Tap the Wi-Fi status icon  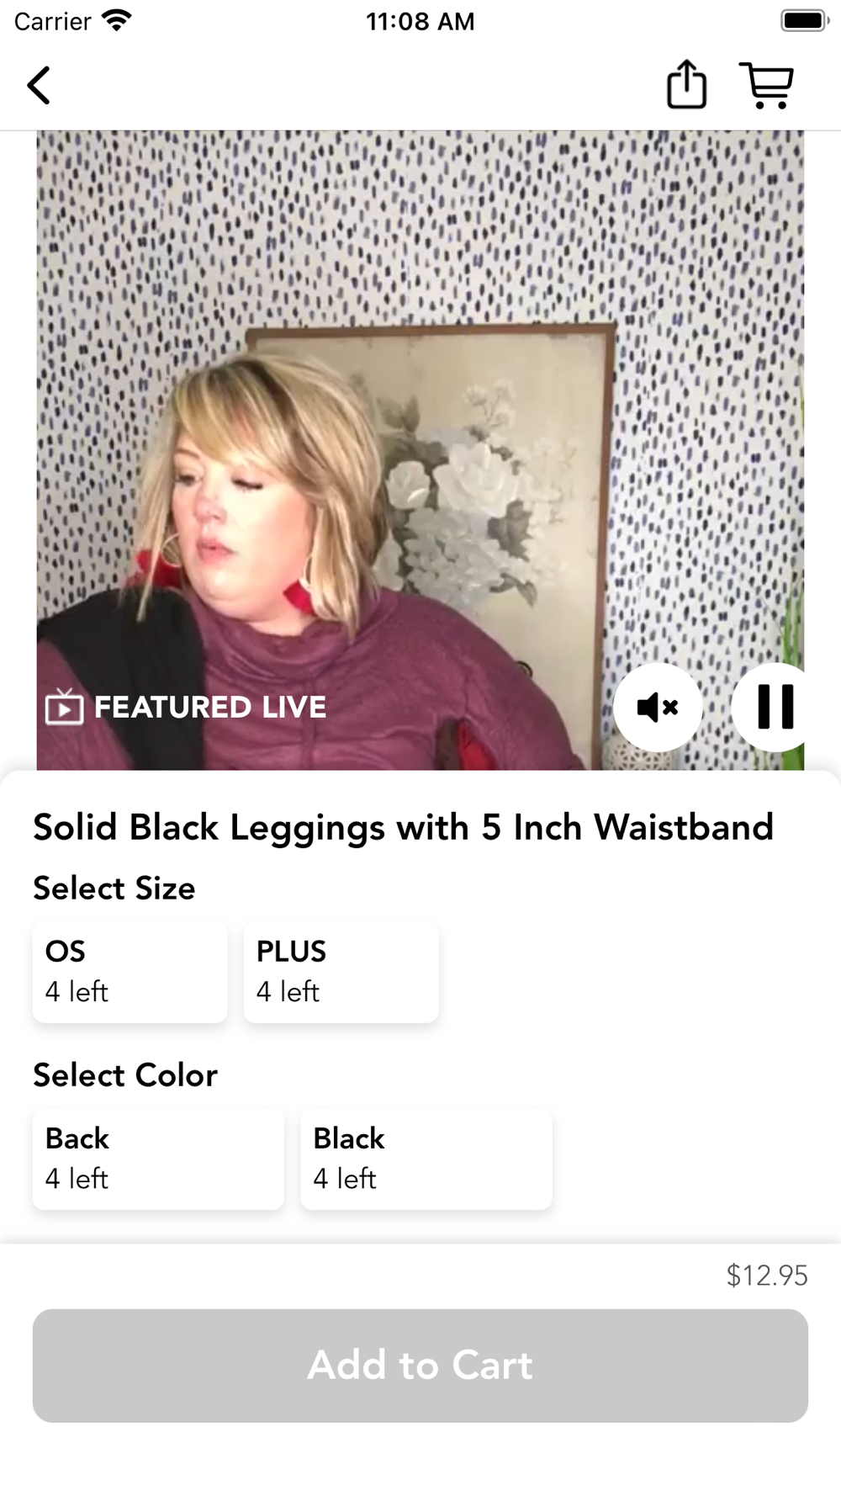[x=116, y=21]
